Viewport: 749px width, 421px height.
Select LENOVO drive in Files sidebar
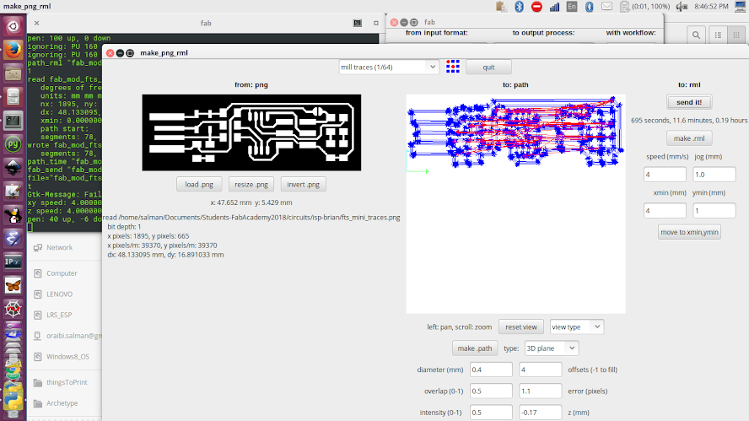(59, 294)
